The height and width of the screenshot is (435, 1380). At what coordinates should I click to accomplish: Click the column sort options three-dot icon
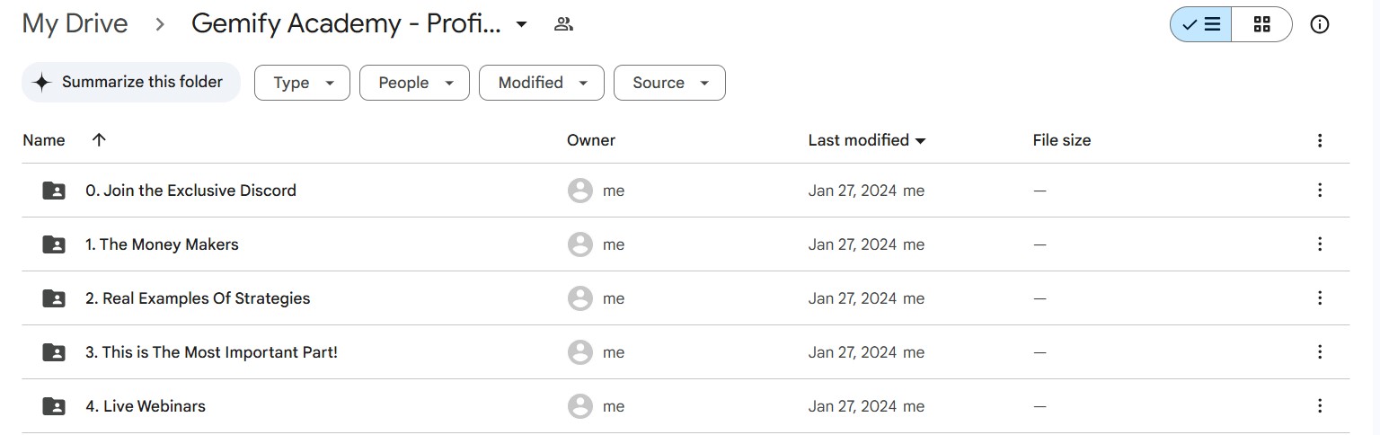tap(1320, 140)
